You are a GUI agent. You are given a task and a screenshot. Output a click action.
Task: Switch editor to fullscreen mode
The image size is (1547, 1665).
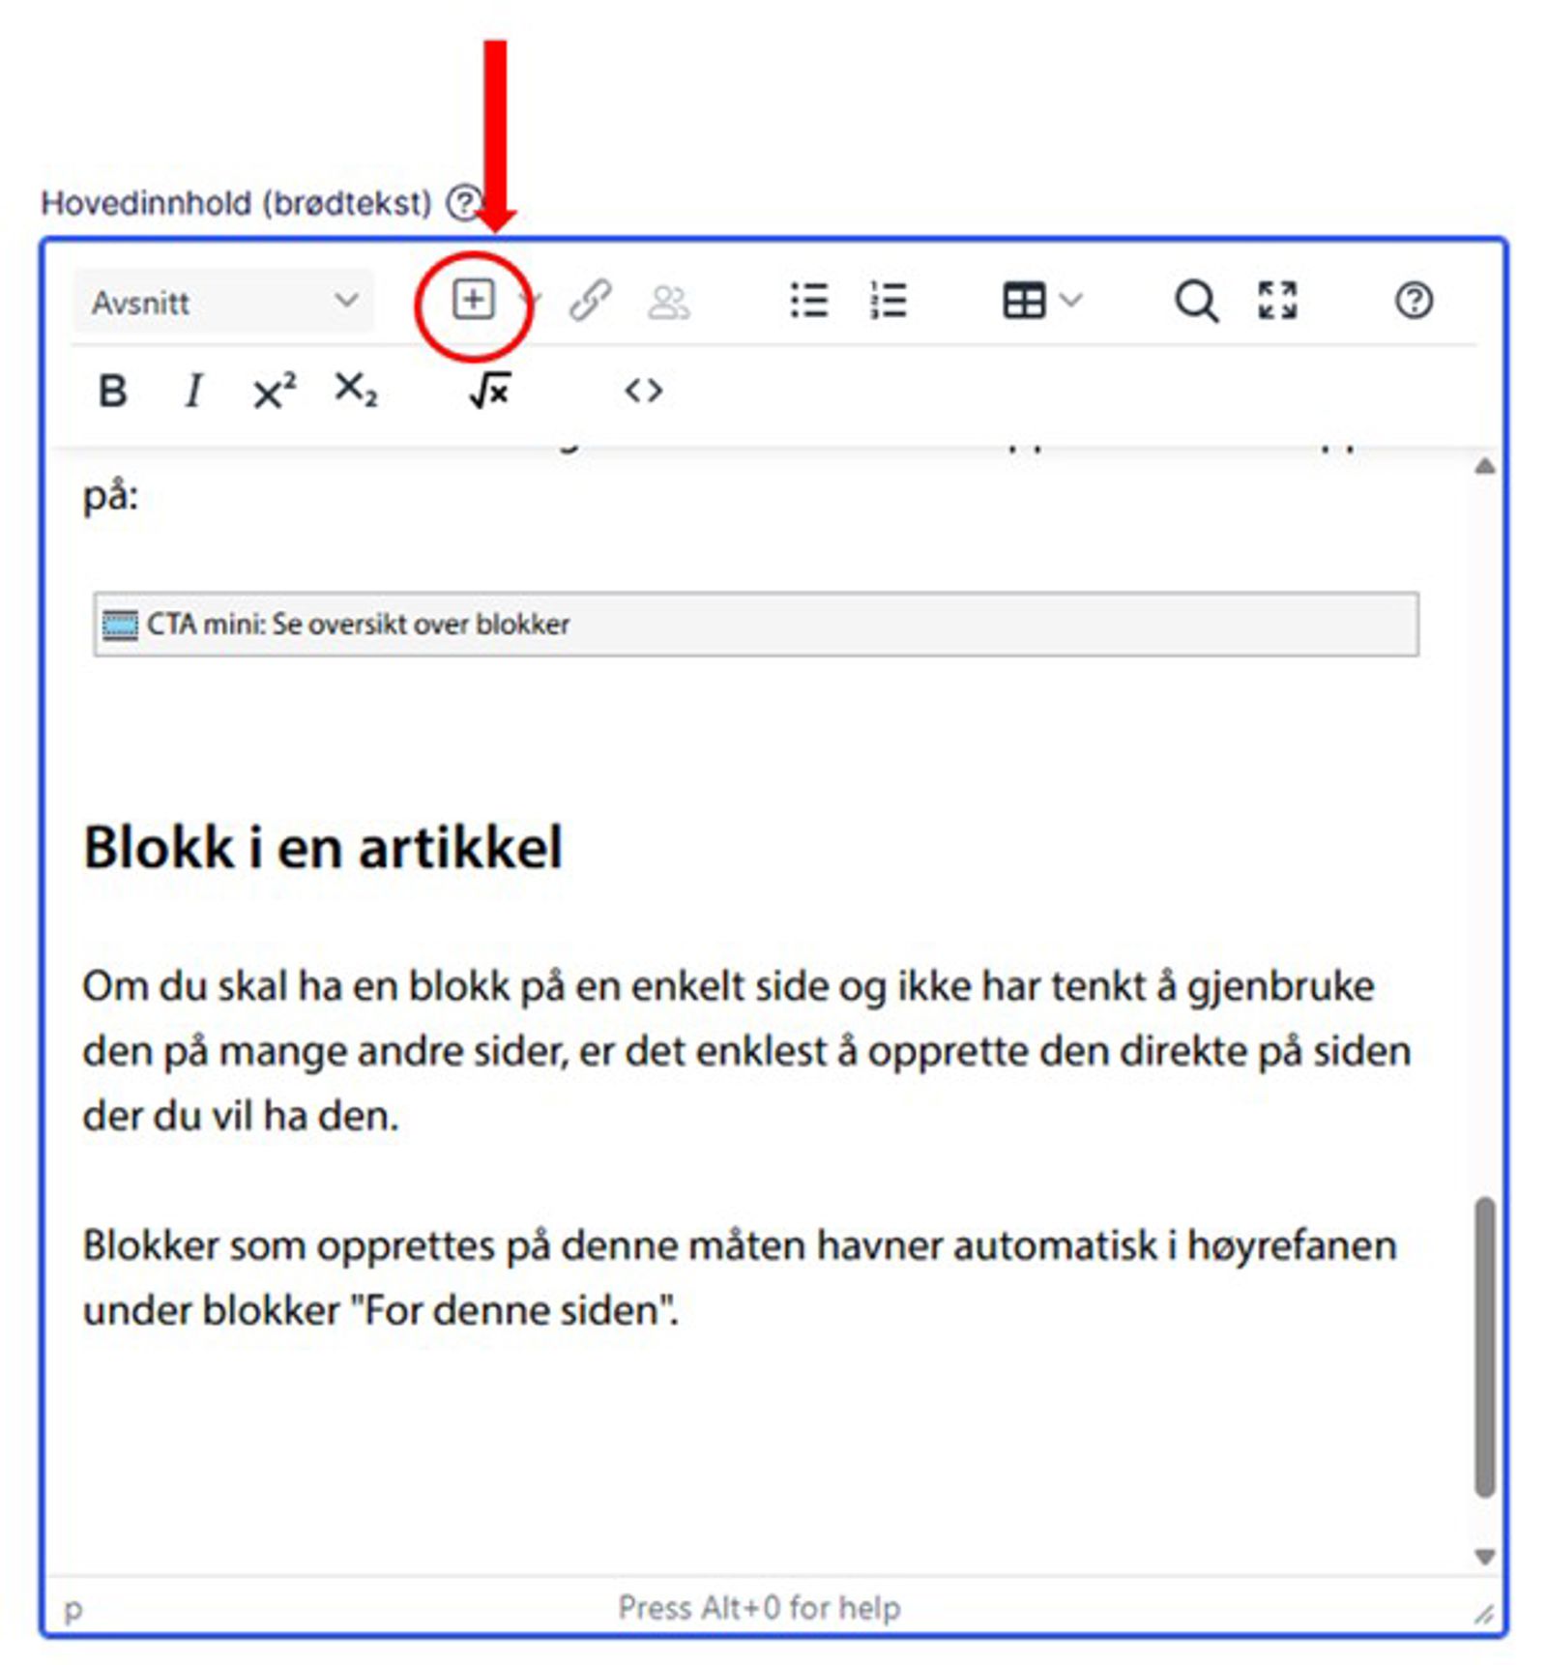pyautogui.click(x=1276, y=301)
